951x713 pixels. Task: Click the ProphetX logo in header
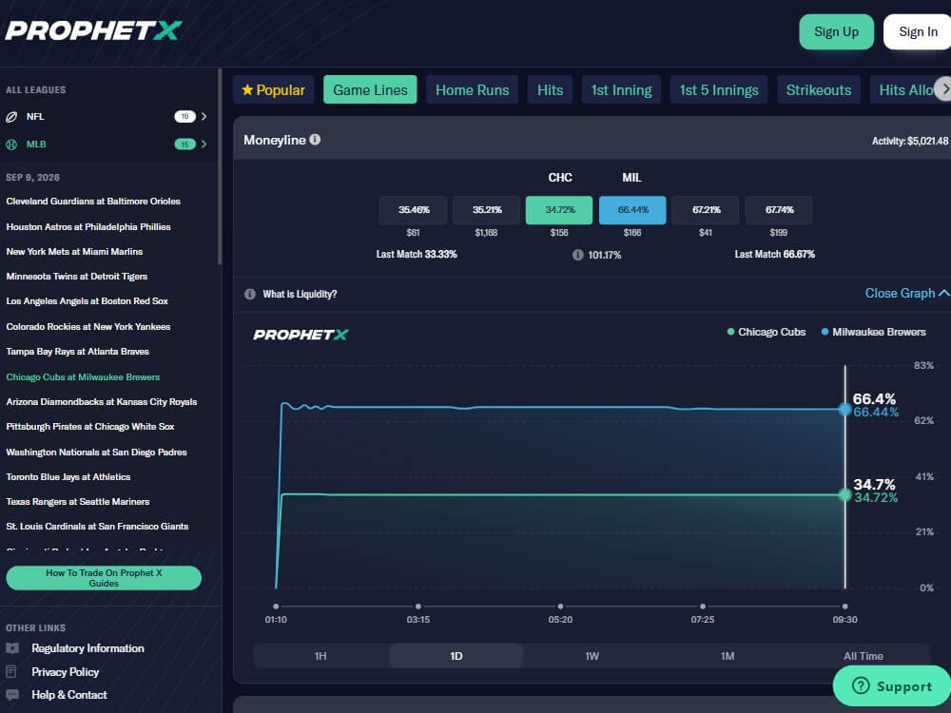[93, 31]
